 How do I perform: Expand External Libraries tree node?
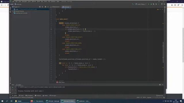pyautogui.click(x=13, y=11)
